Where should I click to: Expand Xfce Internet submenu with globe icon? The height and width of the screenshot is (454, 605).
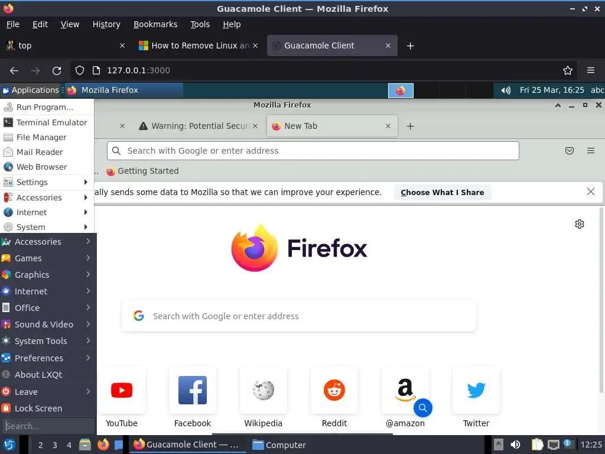tap(47, 212)
